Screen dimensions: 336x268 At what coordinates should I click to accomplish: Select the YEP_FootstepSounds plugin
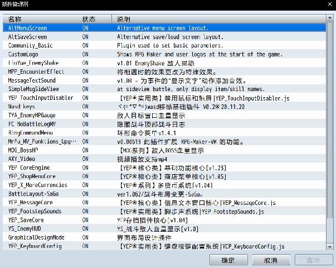(164, 211)
